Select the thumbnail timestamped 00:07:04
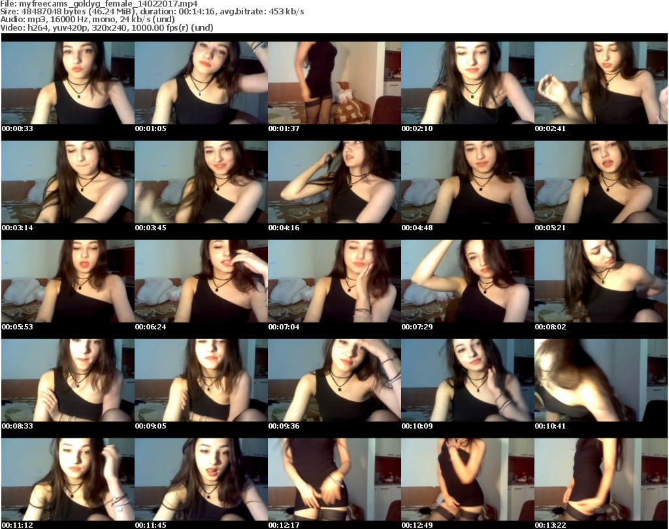 (334, 281)
